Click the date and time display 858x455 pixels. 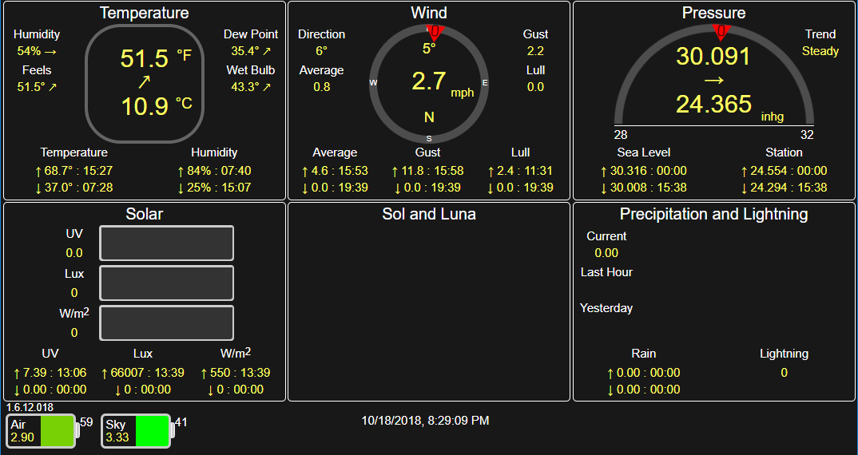click(x=425, y=421)
